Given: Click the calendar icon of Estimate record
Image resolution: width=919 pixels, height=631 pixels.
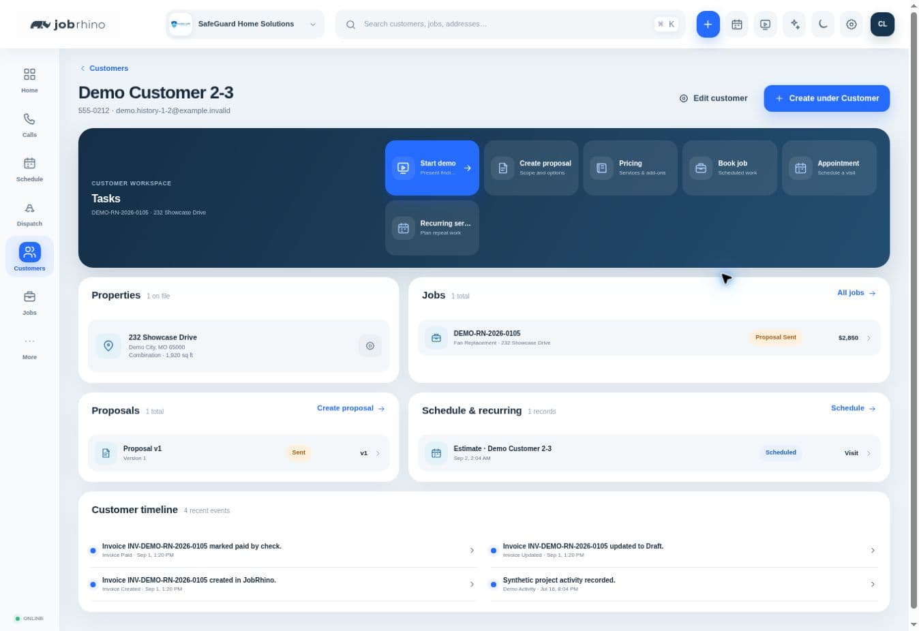Looking at the screenshot, I should point(436,453).
